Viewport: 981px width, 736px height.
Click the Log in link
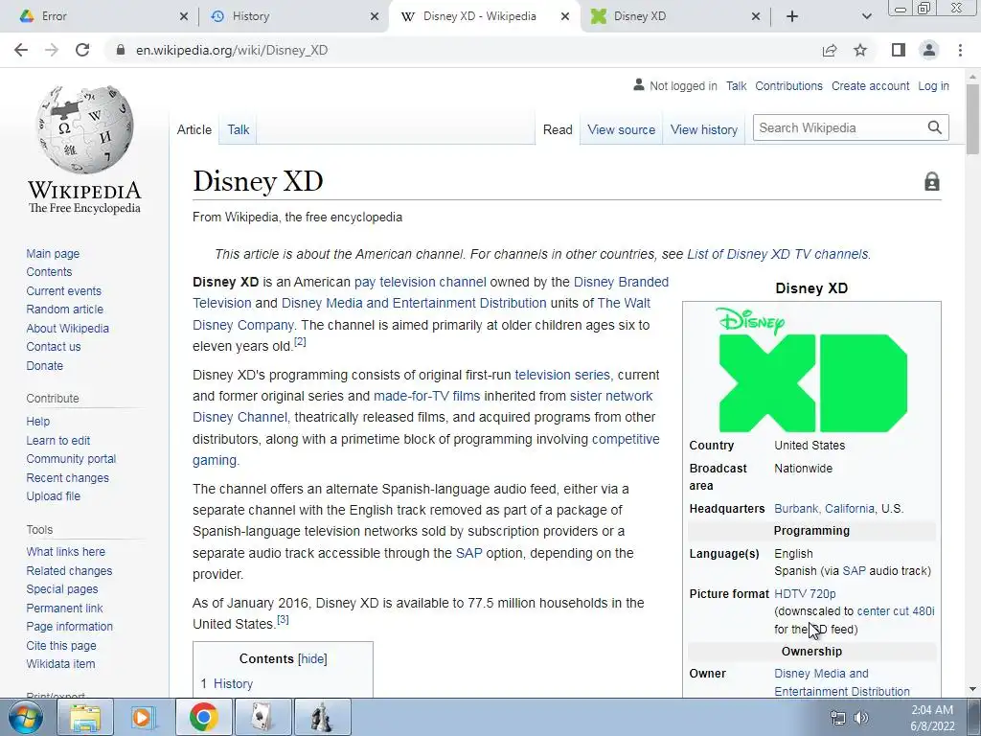[x=933, y=85]
